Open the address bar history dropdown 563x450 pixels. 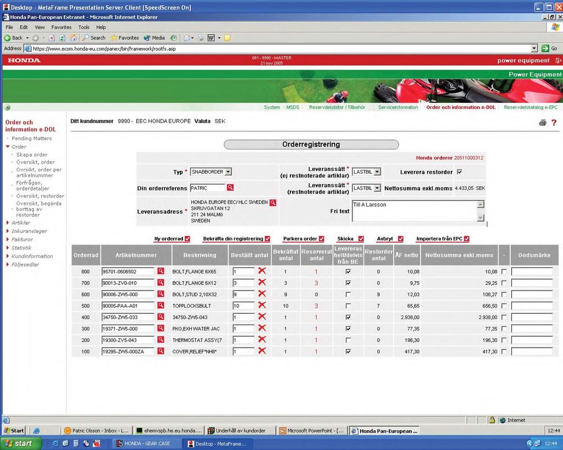pyautogui.click(x=534, y=48)
